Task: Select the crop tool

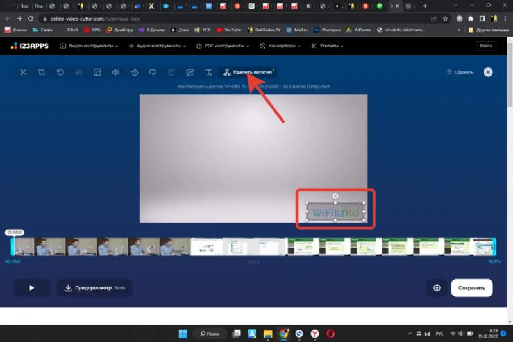Action: 42,73
